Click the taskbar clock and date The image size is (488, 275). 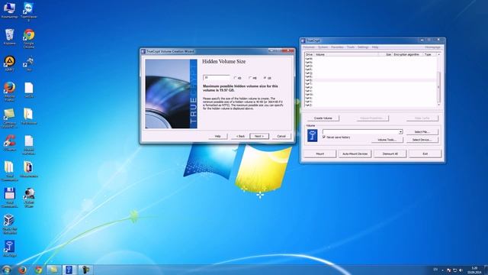point(474,270)
